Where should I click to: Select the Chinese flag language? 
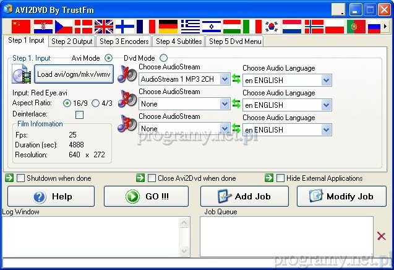[21, 26]
